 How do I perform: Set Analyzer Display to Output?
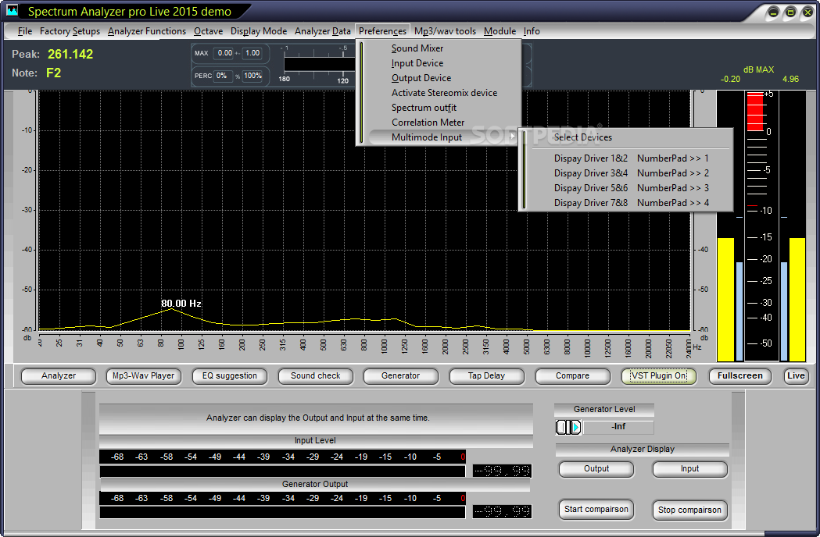point(596,468)
